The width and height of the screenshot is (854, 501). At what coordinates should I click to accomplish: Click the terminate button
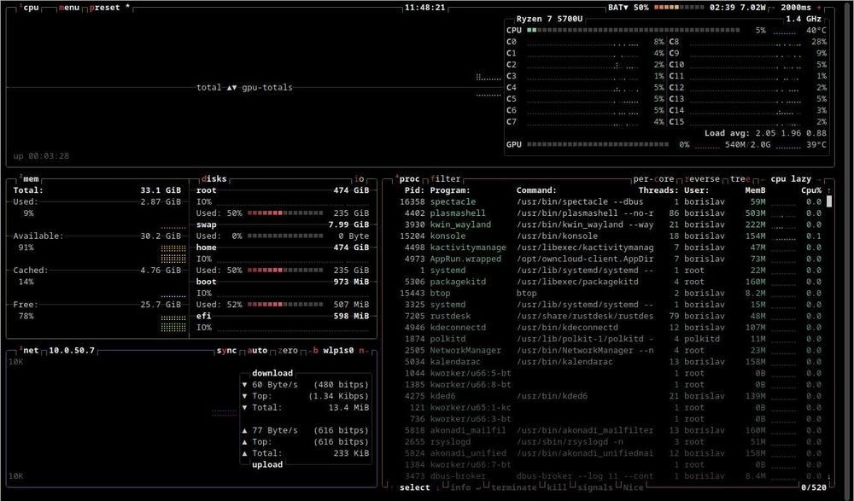tap(514, 487)
